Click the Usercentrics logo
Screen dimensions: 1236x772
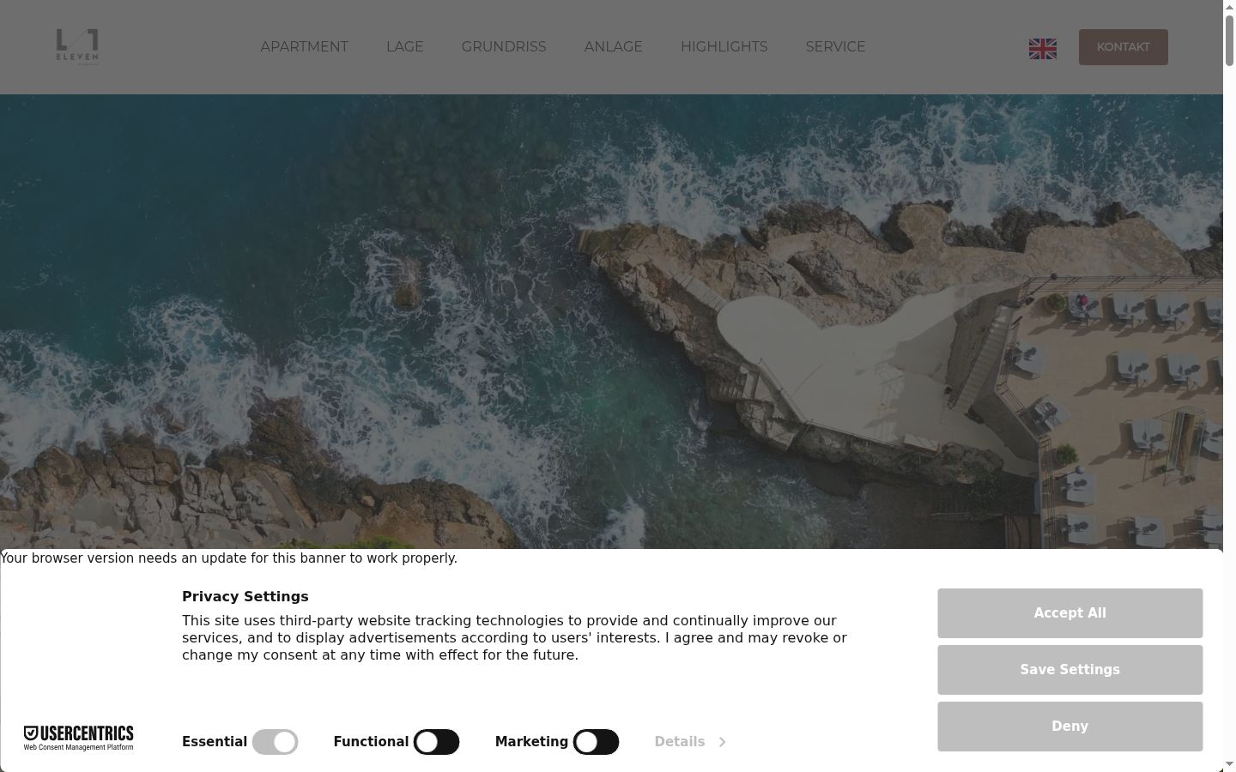[x=78, y=738]
